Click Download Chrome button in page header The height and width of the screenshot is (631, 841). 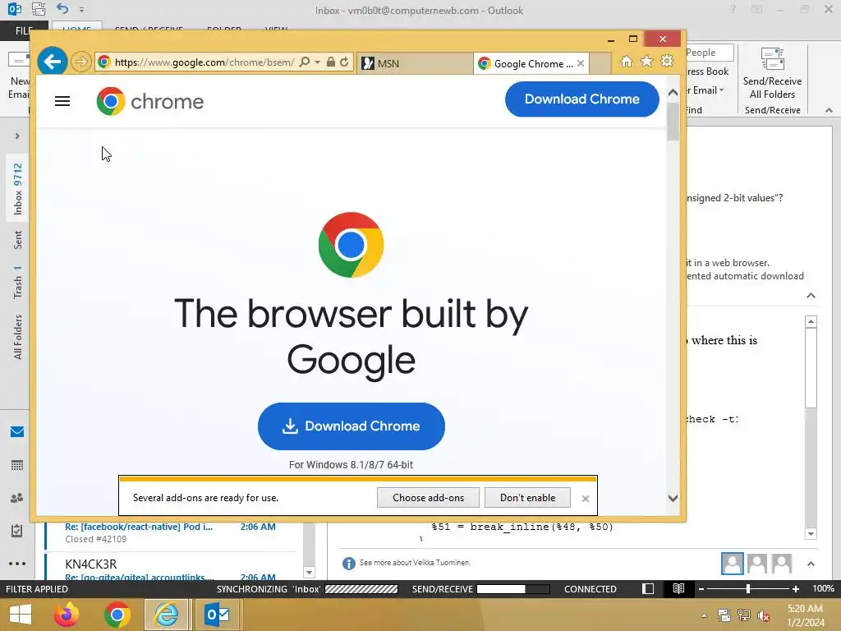[582, 99]
